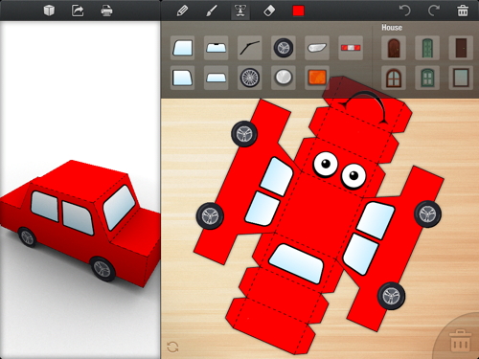Viewport: 479px width, 359px height.
Task: Pick the windshield wiper sticker
Action: click(250, 48)
